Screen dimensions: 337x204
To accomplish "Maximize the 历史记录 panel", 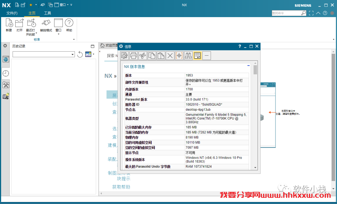I will tap(93, 46).
